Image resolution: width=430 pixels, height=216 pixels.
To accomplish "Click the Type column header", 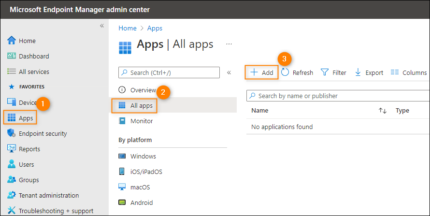I will coord(402,111).
